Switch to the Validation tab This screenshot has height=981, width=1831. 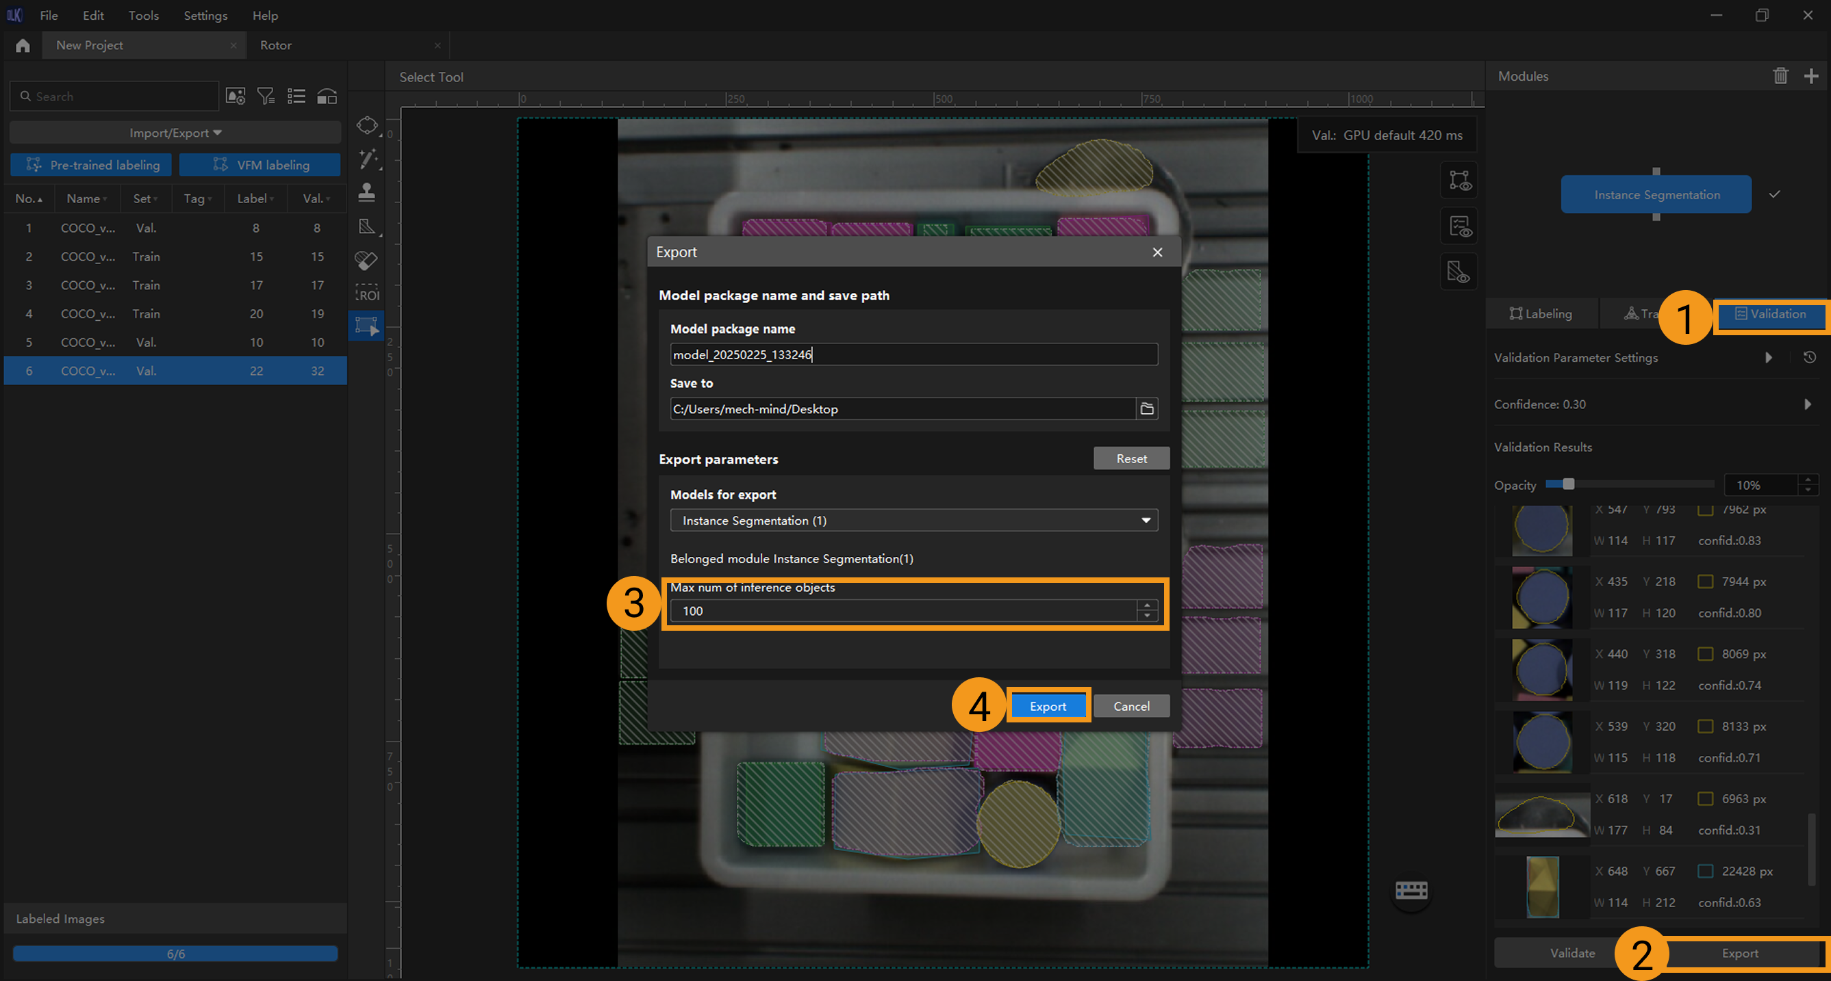point(1771,314)
